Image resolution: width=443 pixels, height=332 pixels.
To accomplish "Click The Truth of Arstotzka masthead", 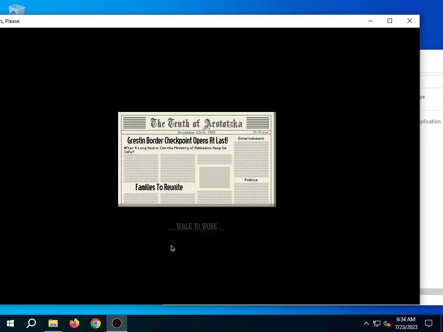I will click(x=196, y=123).
